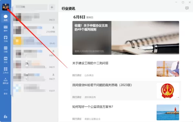The height and width of the screenshot is (122, 193).
Task: Open article 关于建设工程的十二则问答
Action: pos(90,63)
